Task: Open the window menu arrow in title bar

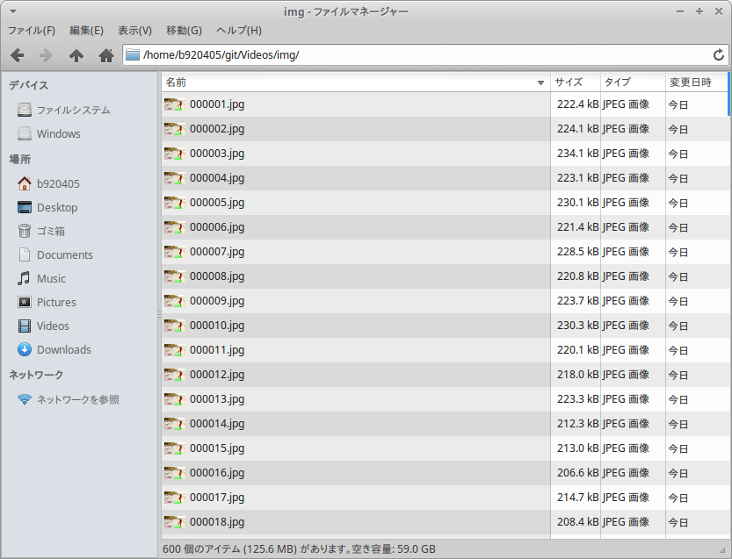Action: coord(13,11)
